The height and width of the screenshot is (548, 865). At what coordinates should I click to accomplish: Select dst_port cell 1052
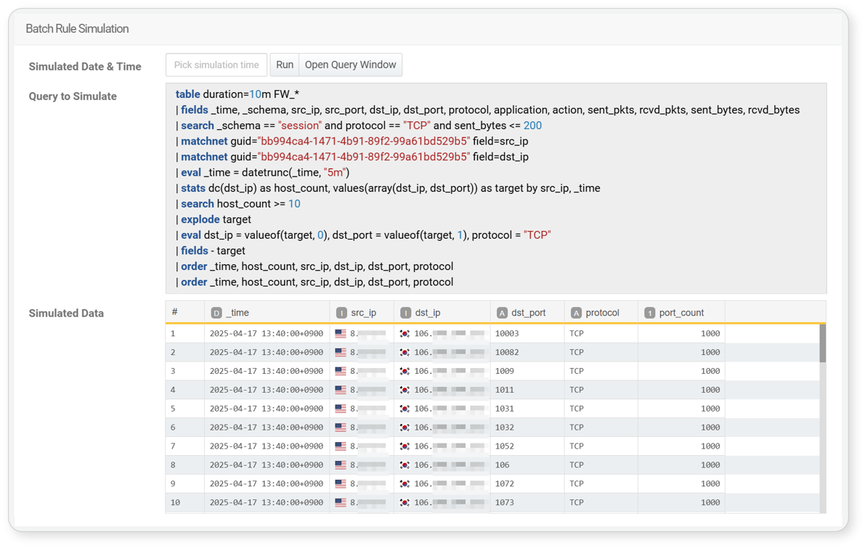[x=527, y=446]
